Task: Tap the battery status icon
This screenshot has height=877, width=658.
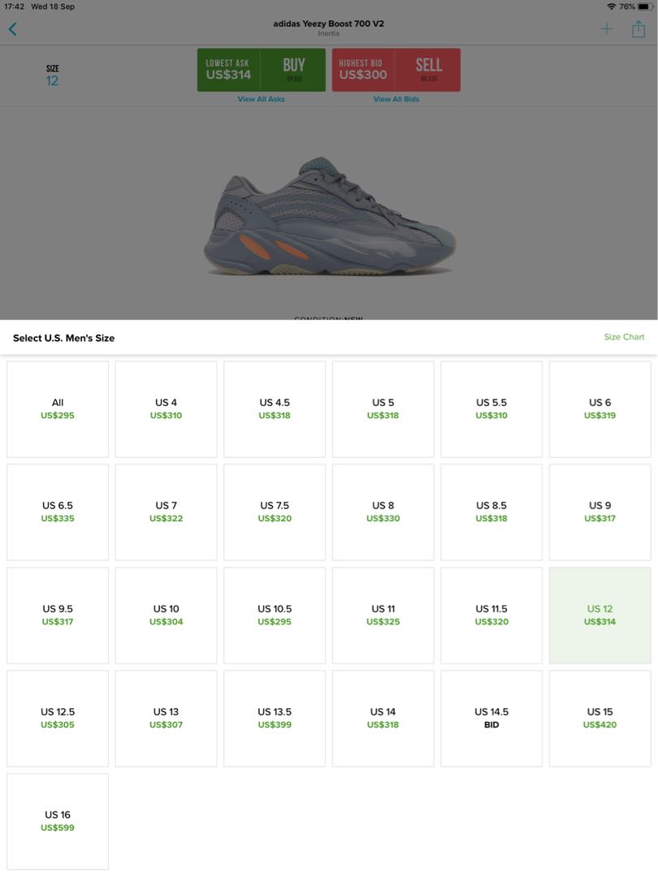Action: click(646, 6)
